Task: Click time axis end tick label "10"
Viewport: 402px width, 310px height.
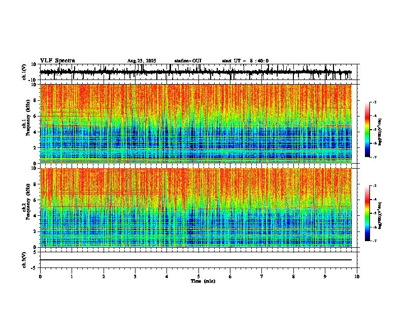Action: (x=357, y=277)
